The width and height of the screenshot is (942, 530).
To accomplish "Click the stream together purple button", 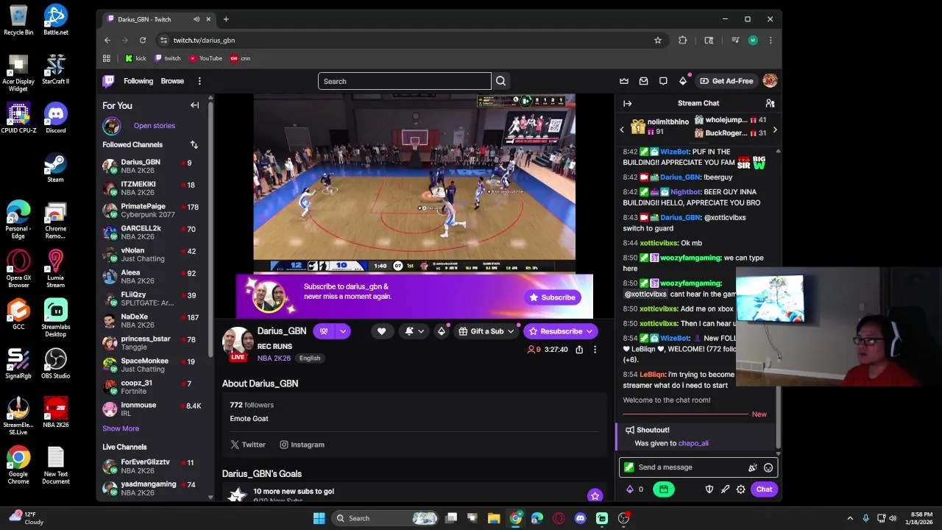I will click(323, 331).
